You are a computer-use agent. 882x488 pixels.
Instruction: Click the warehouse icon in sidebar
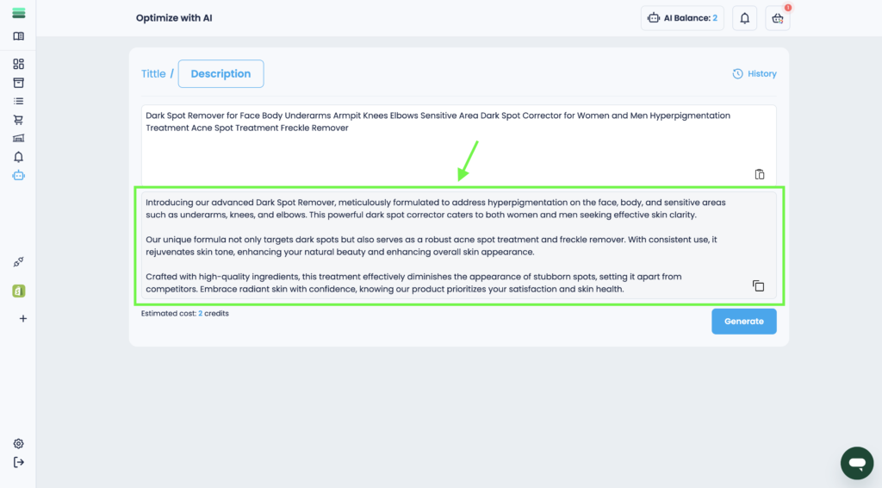(18, 138)
